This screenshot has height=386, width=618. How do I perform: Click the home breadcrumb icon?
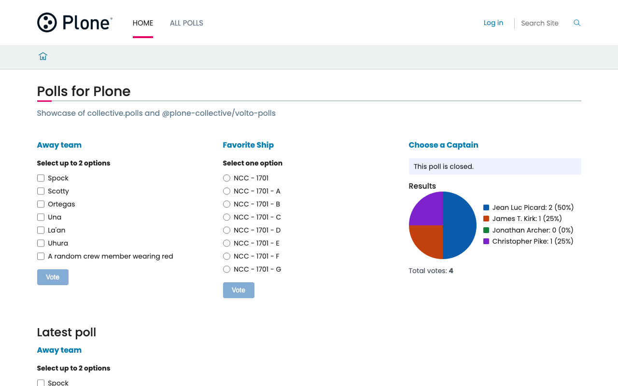[43, 56]
